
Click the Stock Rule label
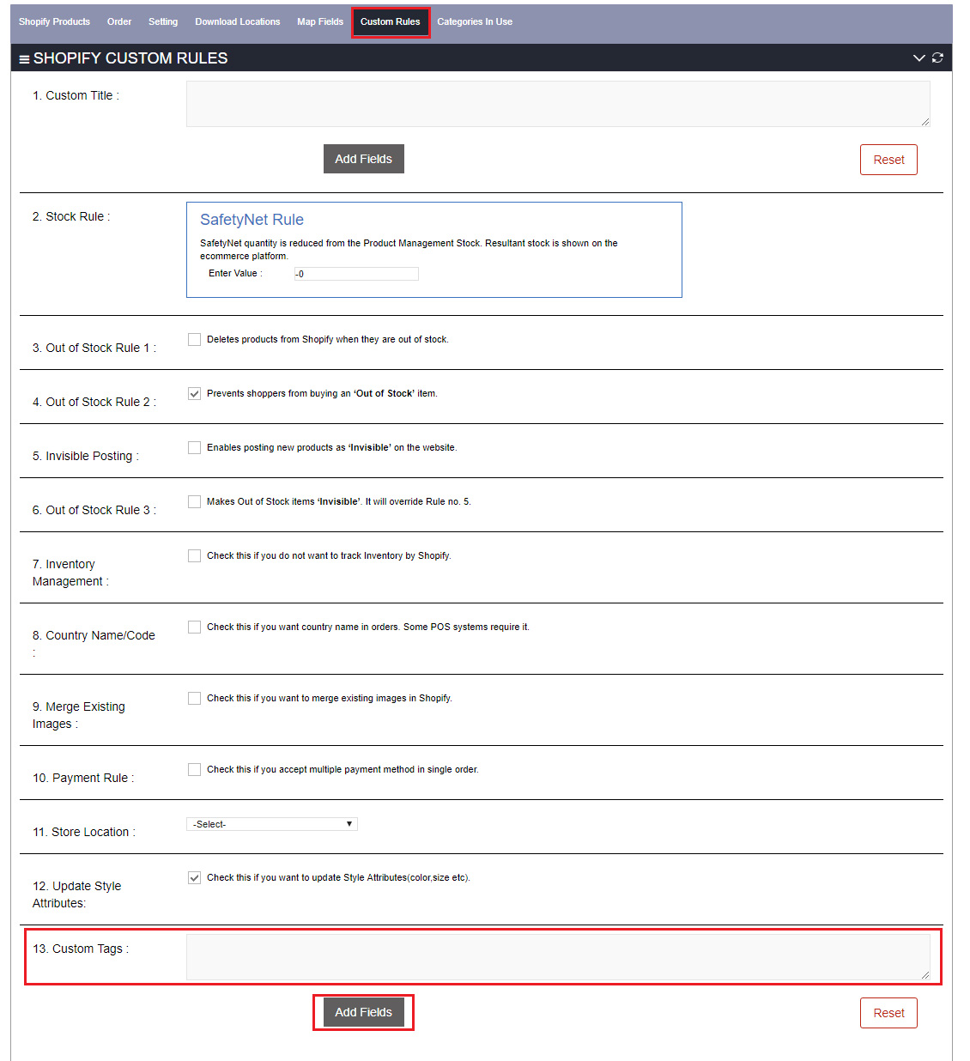[71, 216]
